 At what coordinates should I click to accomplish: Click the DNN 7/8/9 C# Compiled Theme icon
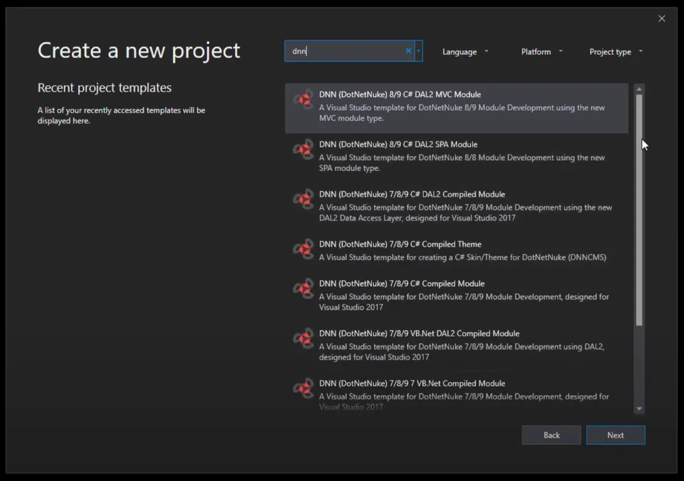303,249
